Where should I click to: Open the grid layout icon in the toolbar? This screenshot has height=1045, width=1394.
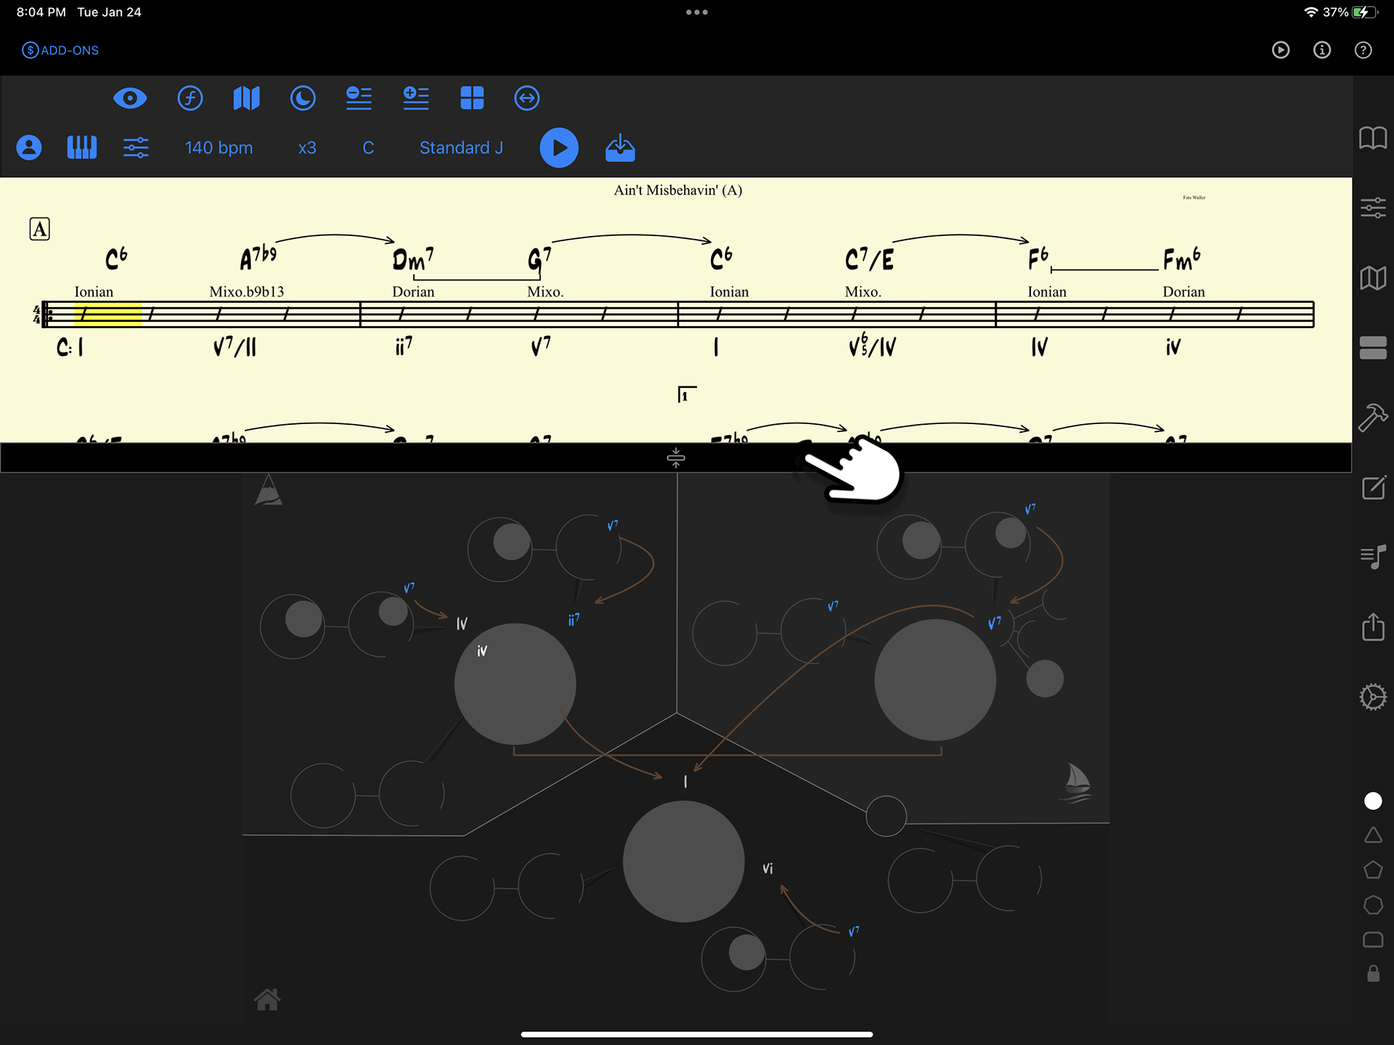coord(472,98)
